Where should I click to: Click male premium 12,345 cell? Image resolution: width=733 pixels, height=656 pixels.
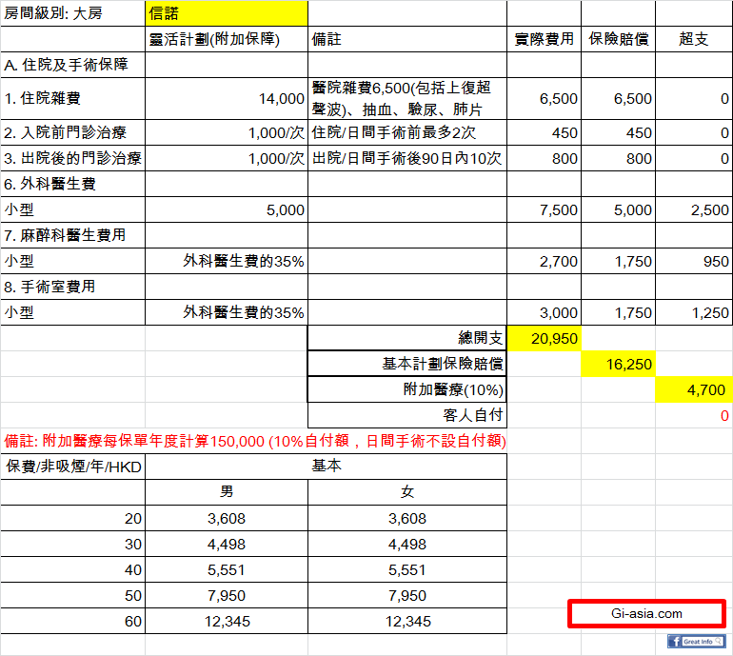227,621
